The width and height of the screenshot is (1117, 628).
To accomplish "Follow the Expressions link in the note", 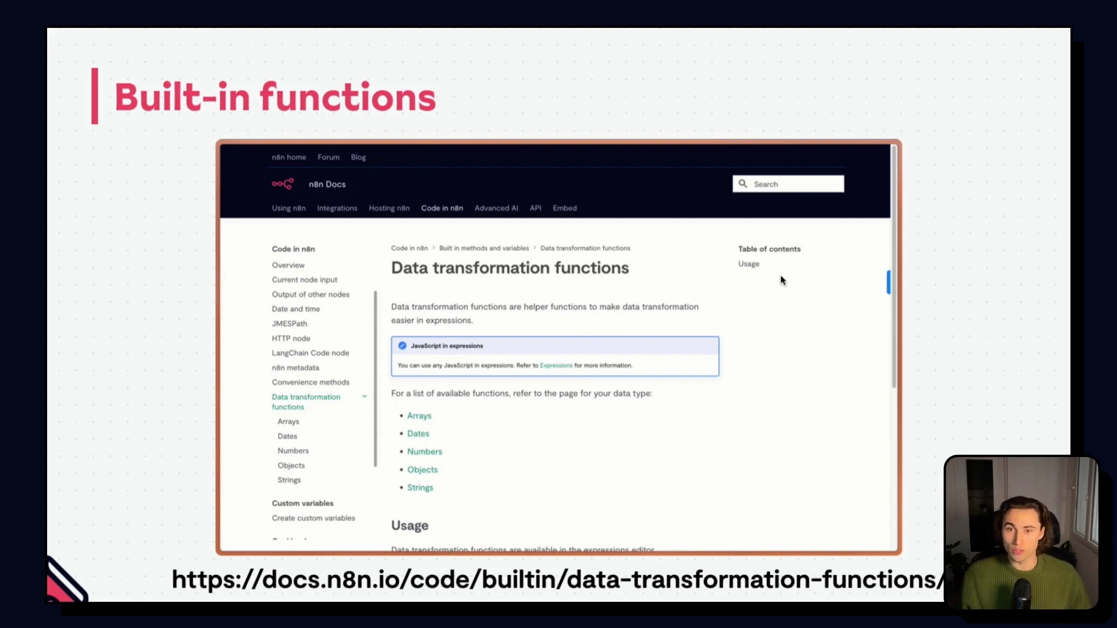I will [x=556, y=366].
